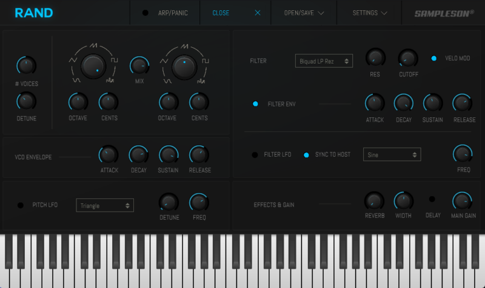Click the Sampleson logo

[444, 13]
